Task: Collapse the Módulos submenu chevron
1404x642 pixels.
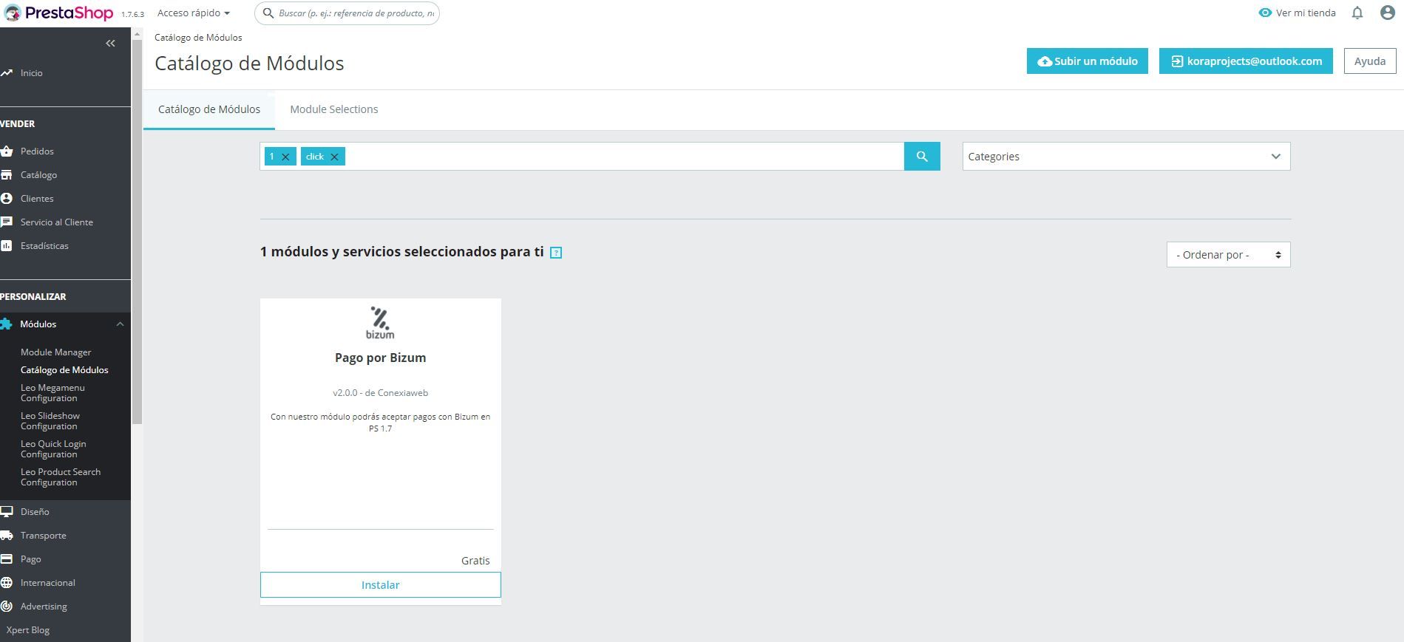Action: [x=120, y=324]
